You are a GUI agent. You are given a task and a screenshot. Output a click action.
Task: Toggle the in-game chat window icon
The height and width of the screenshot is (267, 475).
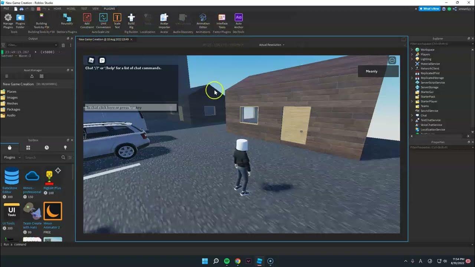tap(102, 60)
